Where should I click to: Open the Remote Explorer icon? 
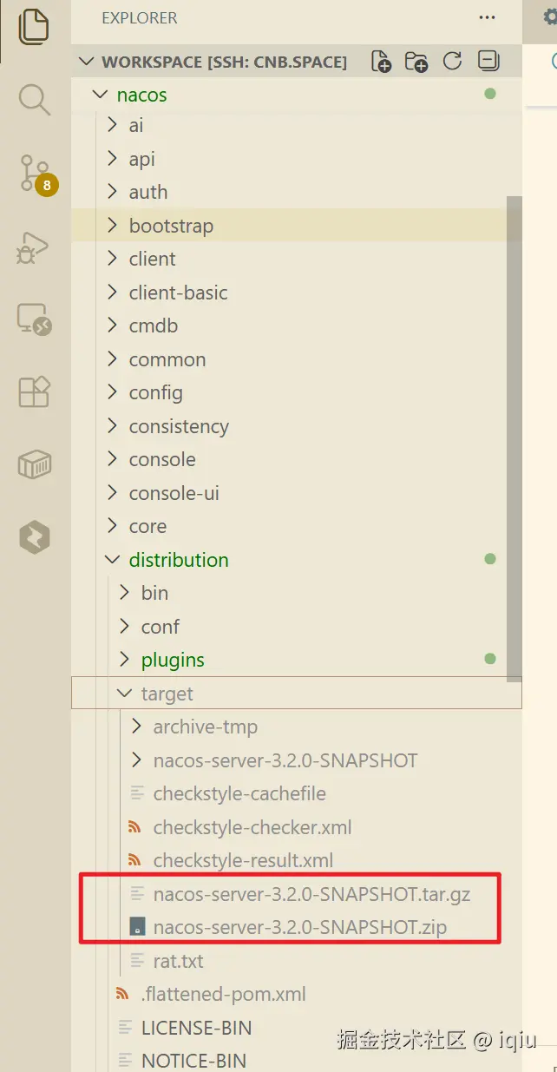[34, 319]
